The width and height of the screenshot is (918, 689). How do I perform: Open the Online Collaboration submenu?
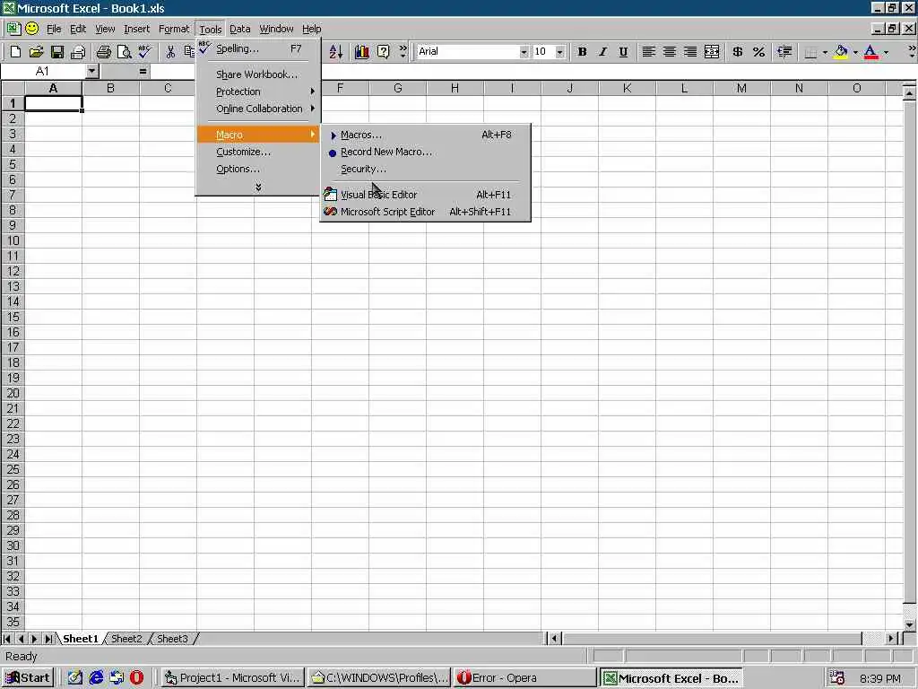258,109
